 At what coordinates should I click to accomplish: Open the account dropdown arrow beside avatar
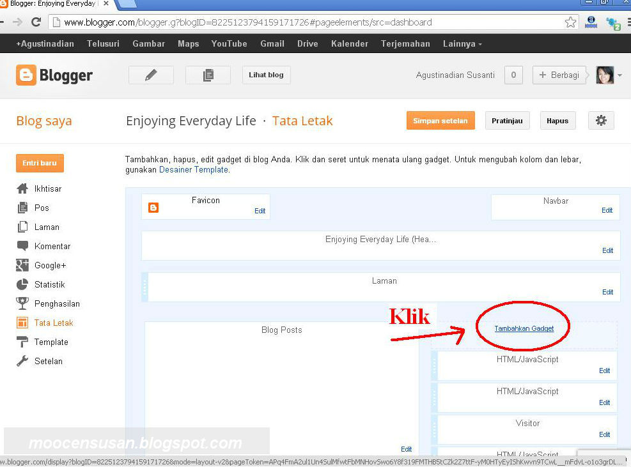[x=619, y=75]
